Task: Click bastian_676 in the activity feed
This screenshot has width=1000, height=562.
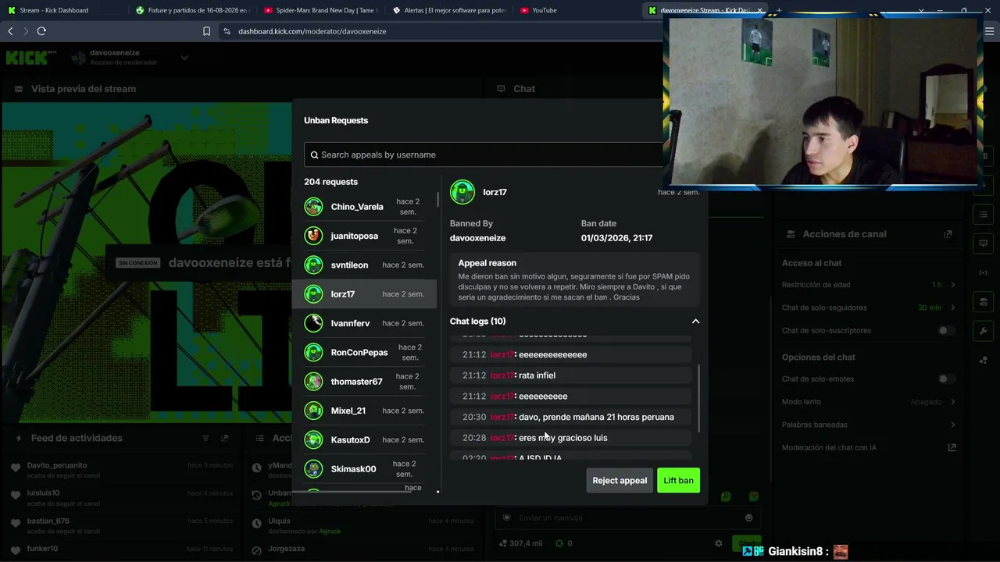Action: [48, 521]
